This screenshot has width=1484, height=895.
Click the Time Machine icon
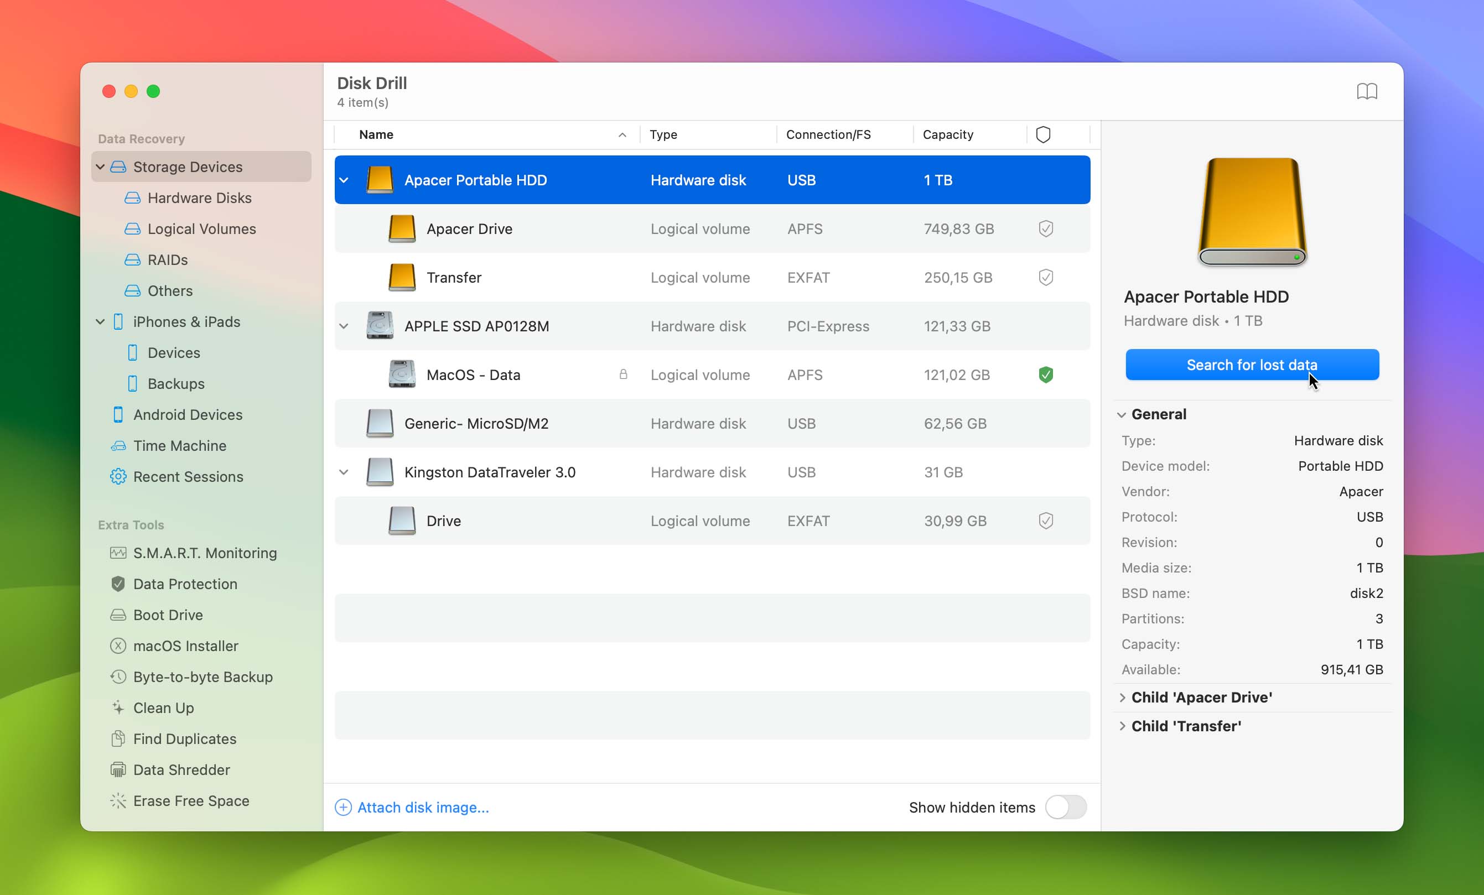pyautogui.click(x=118, y=446)
